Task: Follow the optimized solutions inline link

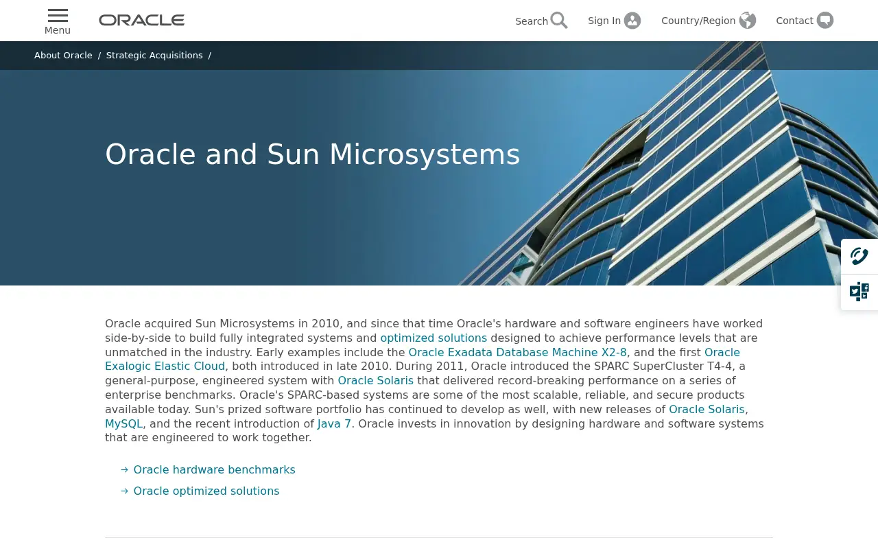Action: coord(434,338)
